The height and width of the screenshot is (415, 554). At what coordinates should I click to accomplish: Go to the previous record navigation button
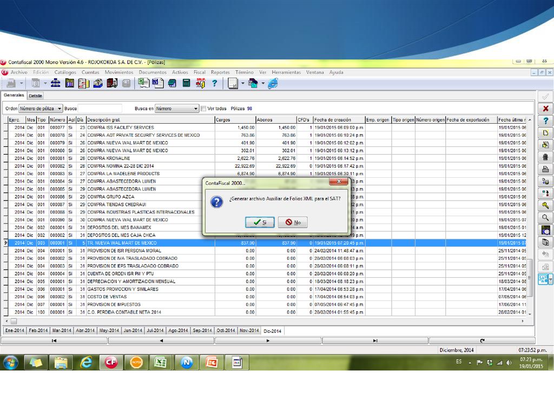[161, 340]
